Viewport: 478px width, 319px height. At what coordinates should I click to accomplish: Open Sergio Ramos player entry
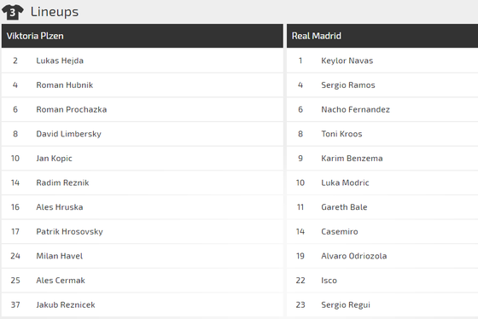click(348, 85)
